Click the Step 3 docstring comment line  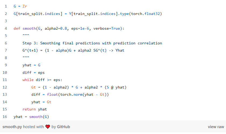pos(92,43)
